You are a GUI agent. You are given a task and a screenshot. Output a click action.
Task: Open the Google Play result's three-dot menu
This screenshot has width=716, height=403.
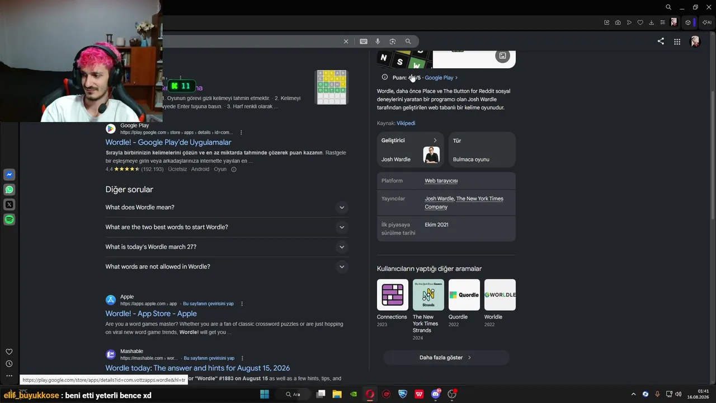pos(241,133)
